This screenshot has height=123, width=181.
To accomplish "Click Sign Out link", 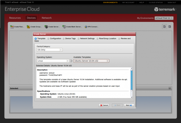I will pos(172,2).
